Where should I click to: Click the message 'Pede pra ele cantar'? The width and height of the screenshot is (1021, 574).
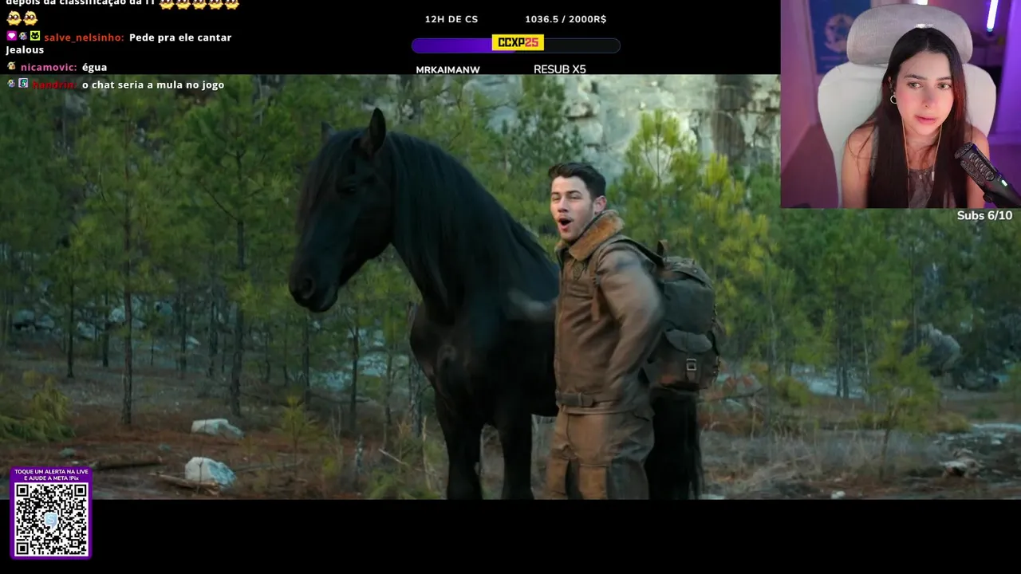tap(180, 37)
